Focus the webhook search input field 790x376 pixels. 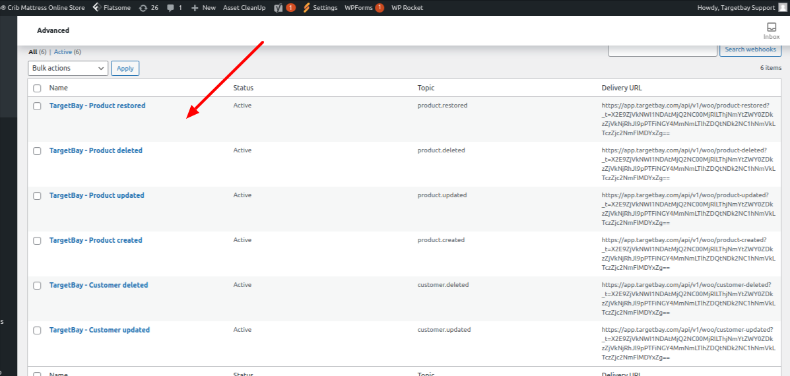[x=663, y=49]
